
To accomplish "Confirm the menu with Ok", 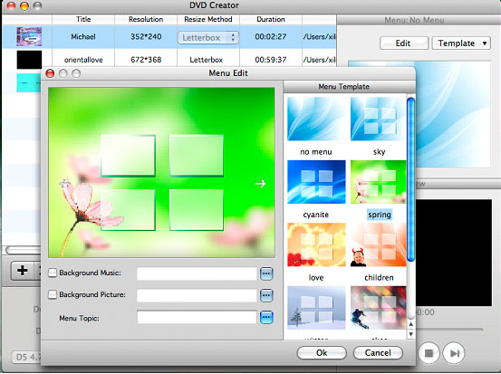I will coord(322,352).
